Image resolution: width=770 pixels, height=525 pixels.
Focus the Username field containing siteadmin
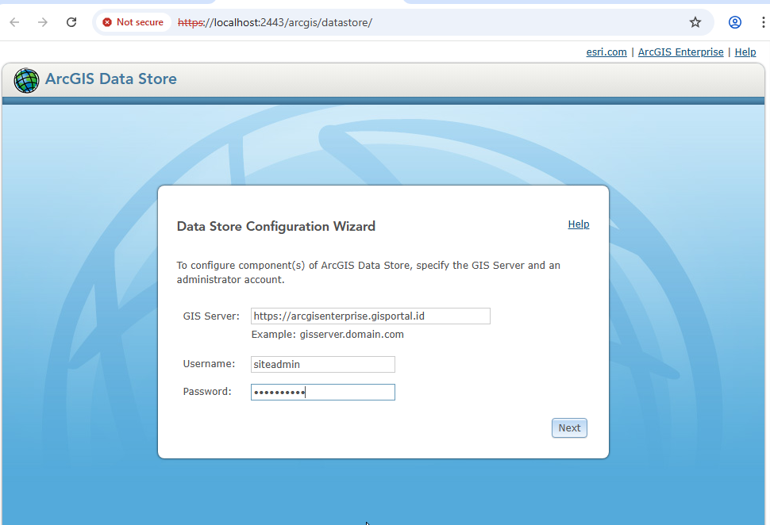click(x=322, y=364)
